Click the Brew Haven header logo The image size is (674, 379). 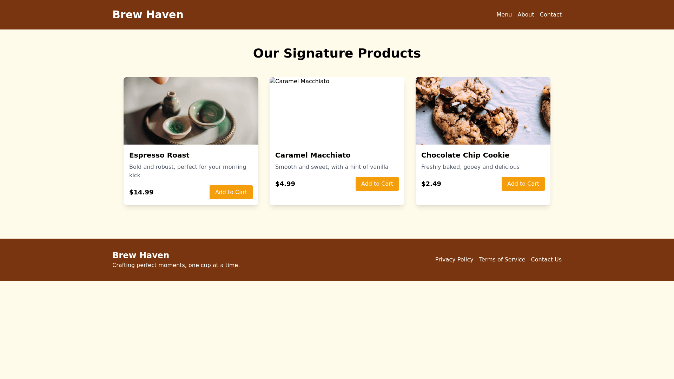(x=148, y=15)
